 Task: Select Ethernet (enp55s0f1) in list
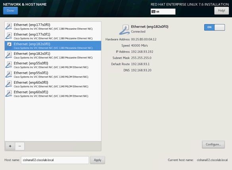tap(53, 75)
